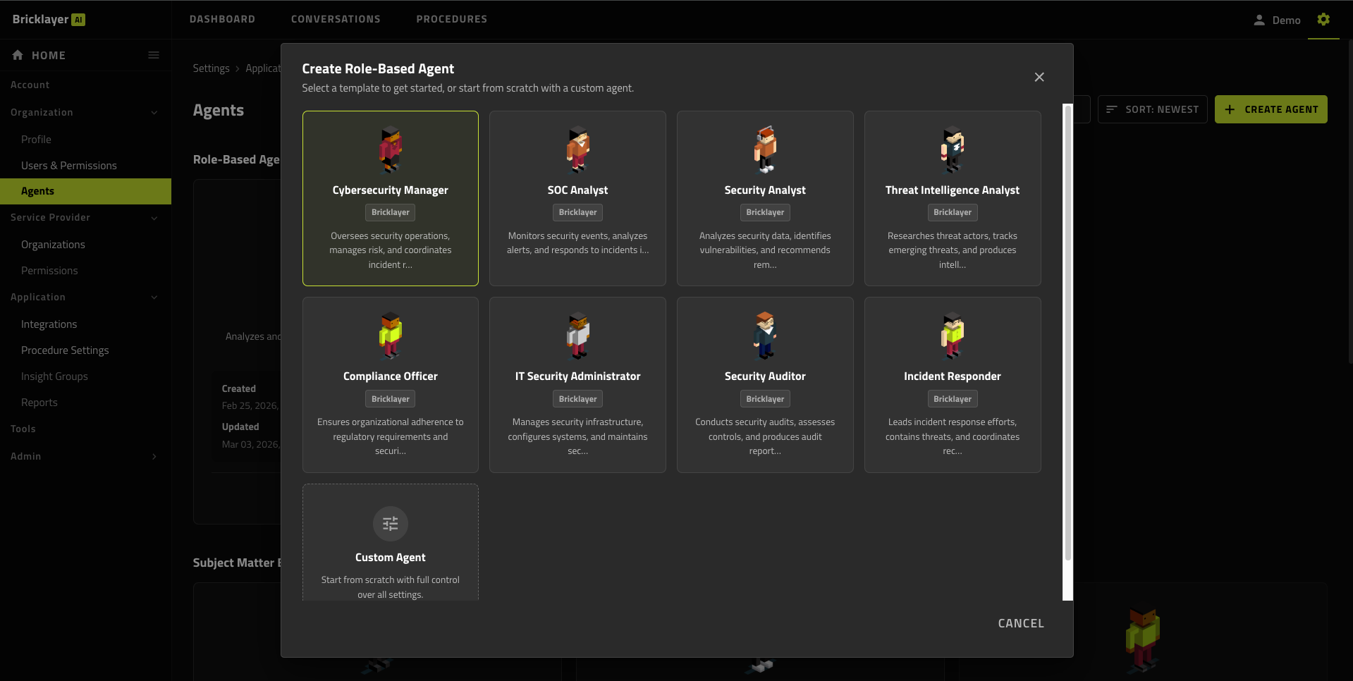
Task: Open Tools in sidebar
Action: coord(23,429)
